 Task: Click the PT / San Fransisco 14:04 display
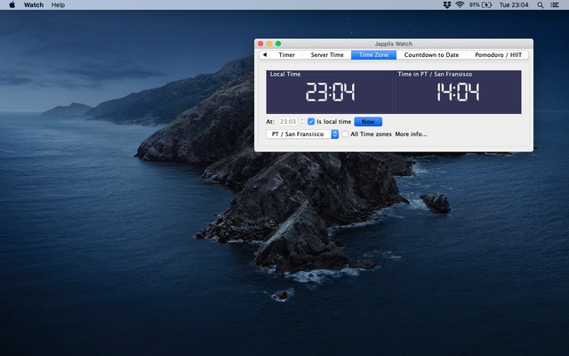click(x=458, y=92)
